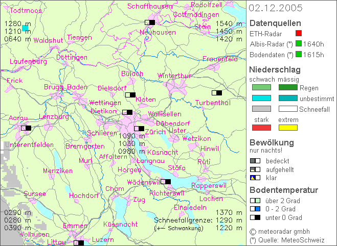Click the station marker right of Dietikon label
Image resolution: width=337 pixels, height=246 pixels.
(127, 112)
